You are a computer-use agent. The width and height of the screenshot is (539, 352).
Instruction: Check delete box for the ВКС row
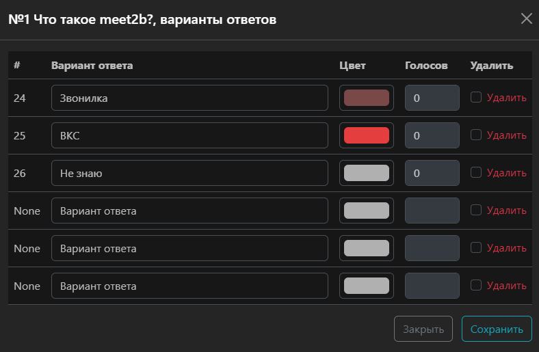pos(476,135)
